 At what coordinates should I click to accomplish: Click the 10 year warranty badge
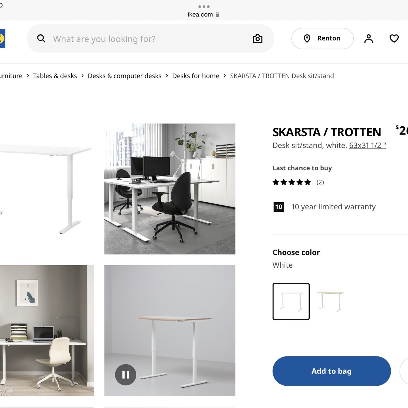pos(279,207)
